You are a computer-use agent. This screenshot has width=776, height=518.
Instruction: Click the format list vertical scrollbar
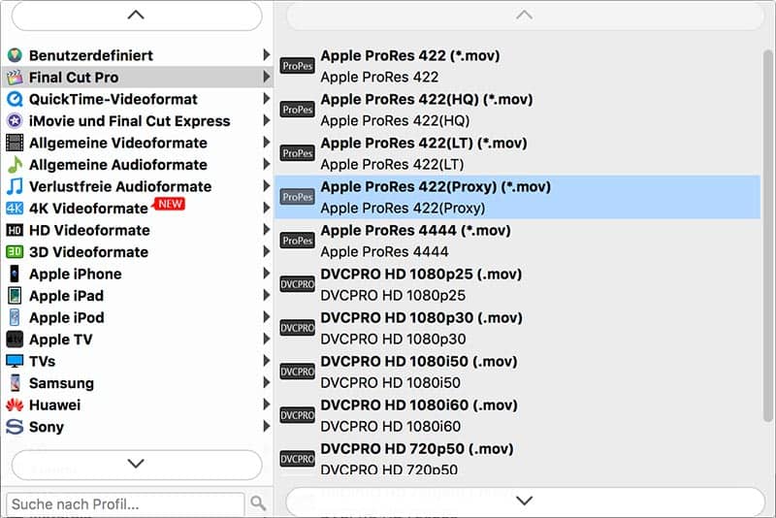click(767, 236)
